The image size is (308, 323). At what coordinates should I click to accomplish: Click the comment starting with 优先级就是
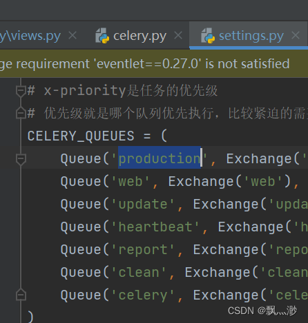click(168, 113)
